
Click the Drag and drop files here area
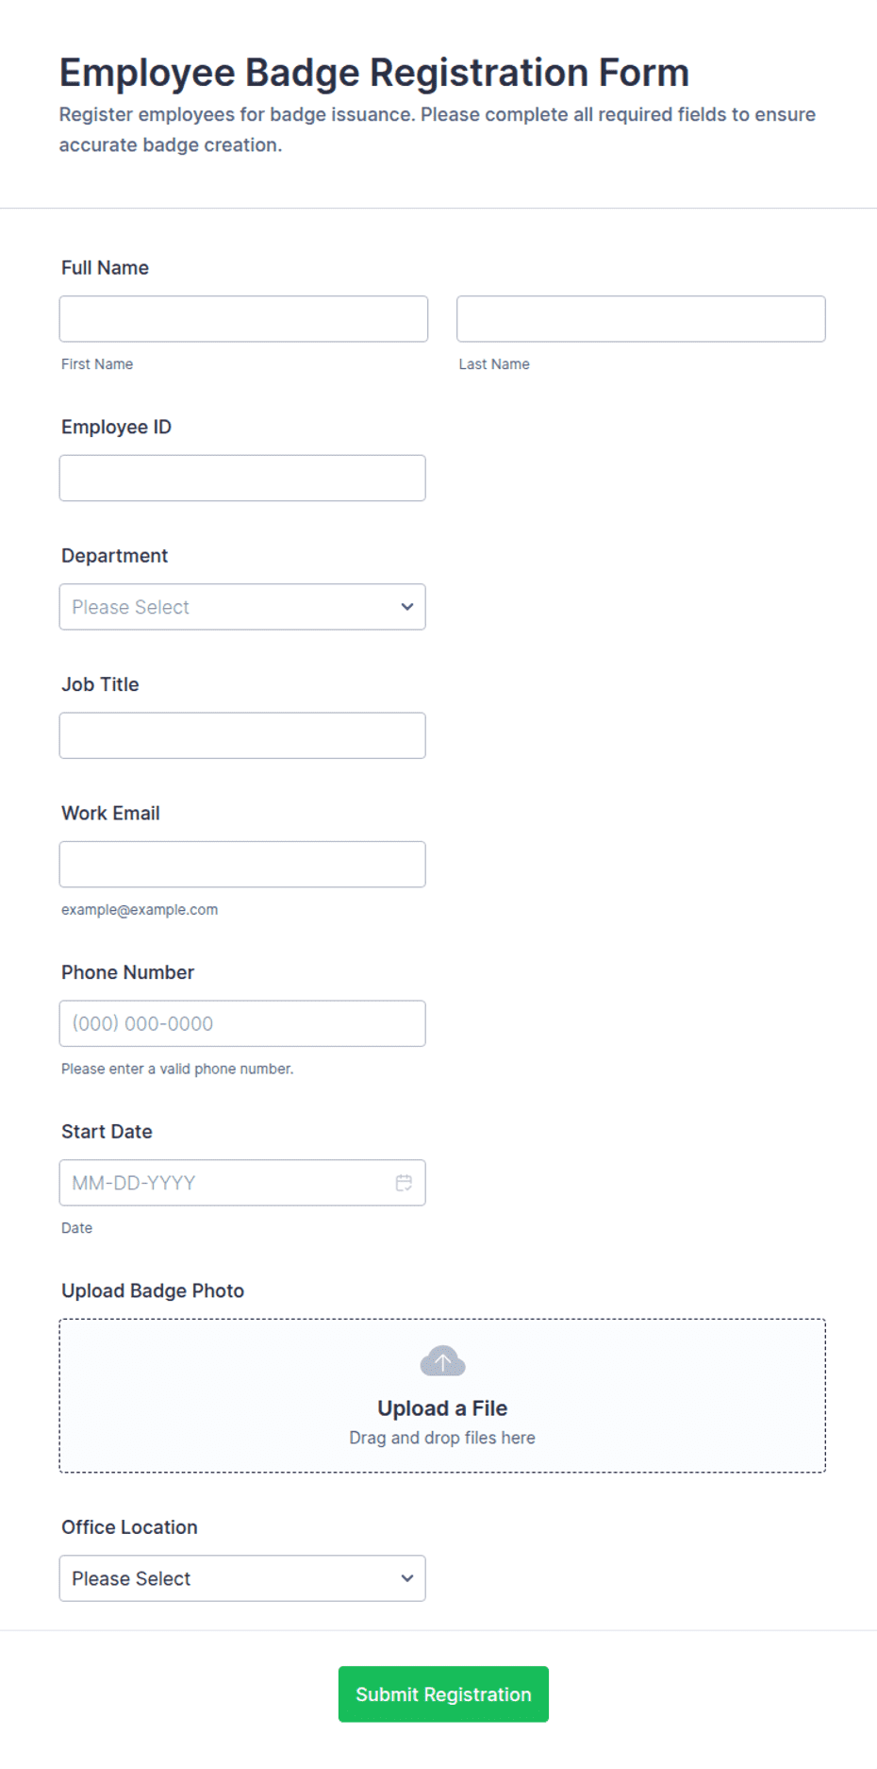click(x=442, y=1438)
